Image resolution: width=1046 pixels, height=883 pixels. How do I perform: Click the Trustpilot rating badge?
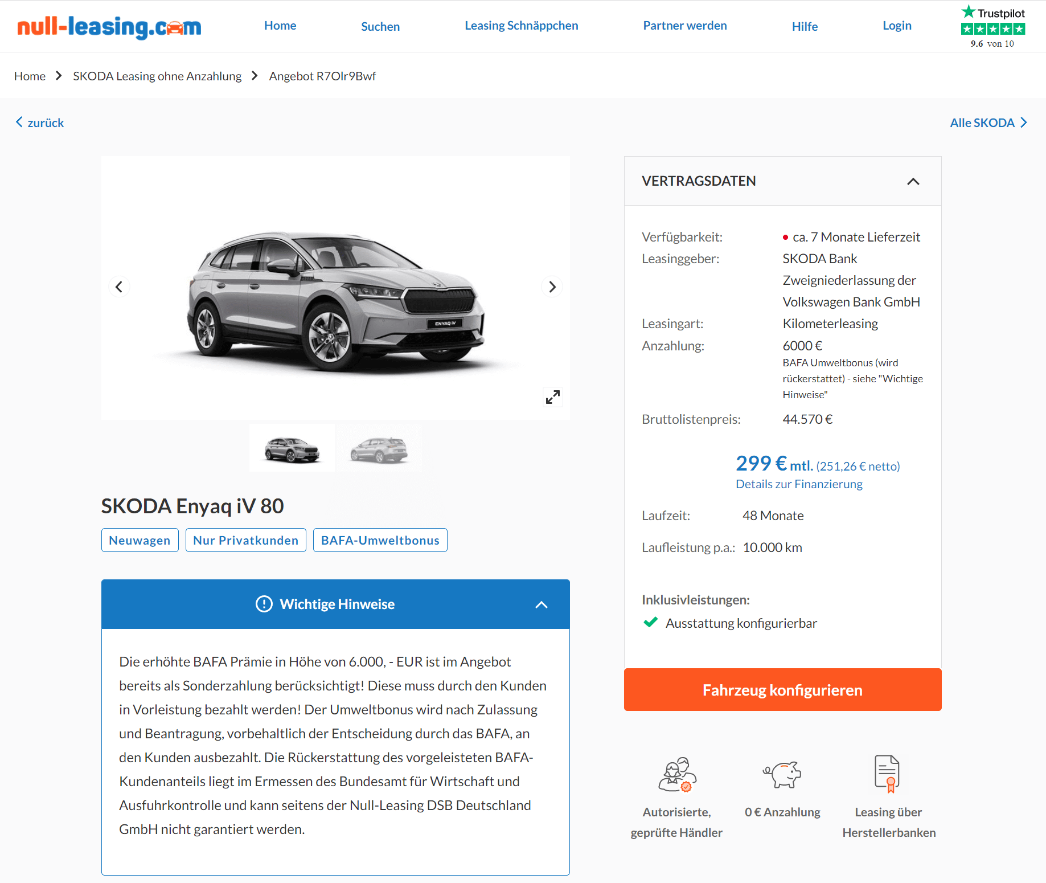tap(992, 27)
